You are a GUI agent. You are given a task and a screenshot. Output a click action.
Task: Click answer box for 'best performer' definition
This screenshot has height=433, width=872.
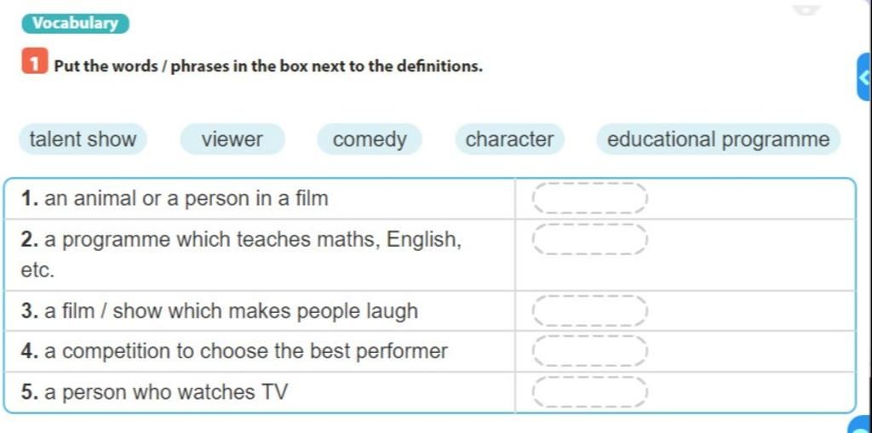tap(589, 350)
